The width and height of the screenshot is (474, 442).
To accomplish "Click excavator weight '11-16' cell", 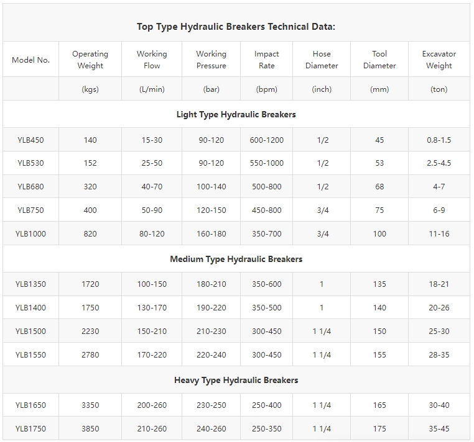I will 439,233.
